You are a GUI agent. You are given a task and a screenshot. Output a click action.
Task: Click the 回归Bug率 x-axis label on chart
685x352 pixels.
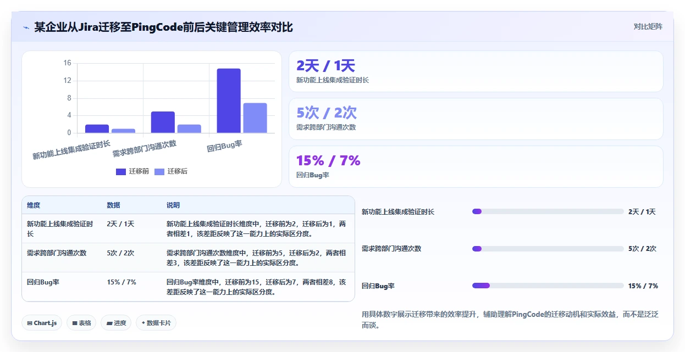[x=224, y=146]
